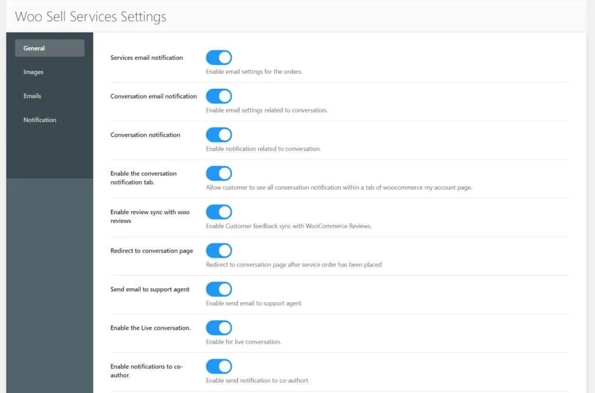
Task: Disable the Live conversation switch
Action: click(x=218, y=327)
